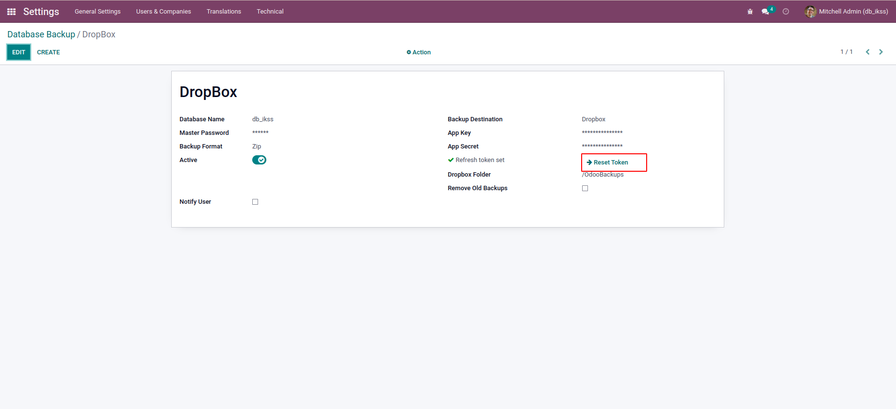Open the General Settings menu
The height and width of the screenshot is (409, 896).
click(x=98, y=12)
